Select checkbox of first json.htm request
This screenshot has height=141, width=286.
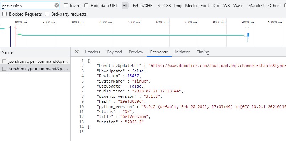4,62
